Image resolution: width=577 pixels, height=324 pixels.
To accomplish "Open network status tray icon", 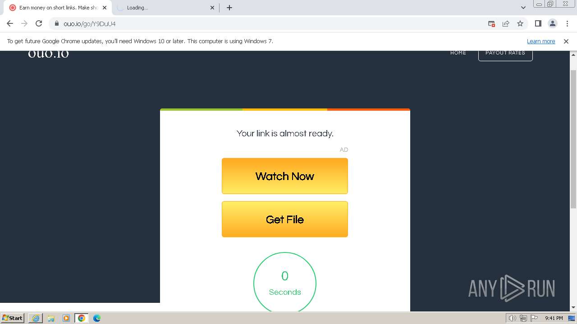I will (x=523, y=318).
